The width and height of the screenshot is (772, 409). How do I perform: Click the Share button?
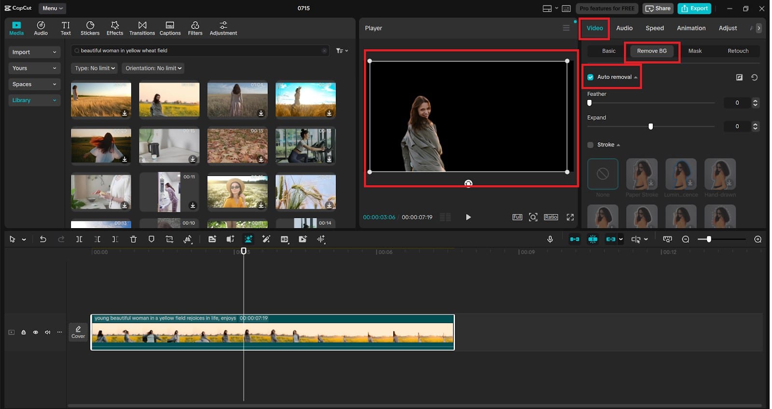(658, 8)
